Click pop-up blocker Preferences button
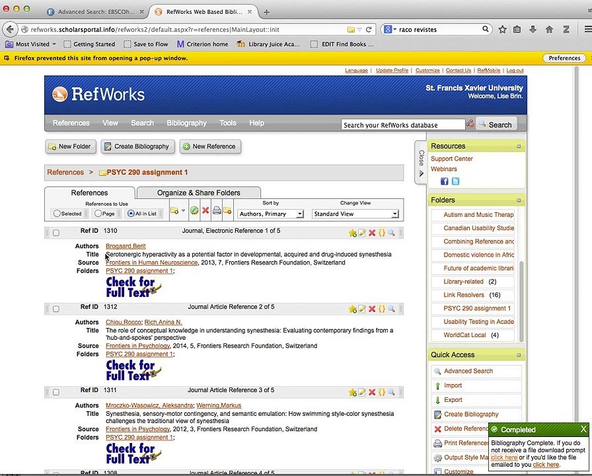This screenshot has width=592, height=476. [564, 58]
